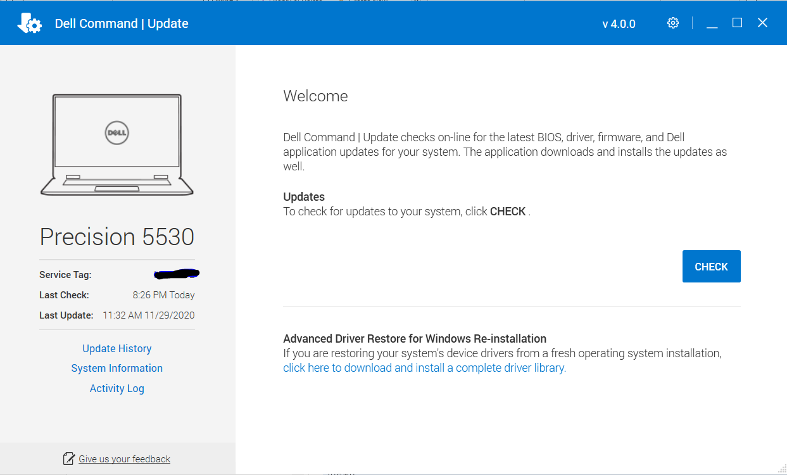
Task: Click the 'Welcome' heading
Action: [x=315, y=96]
